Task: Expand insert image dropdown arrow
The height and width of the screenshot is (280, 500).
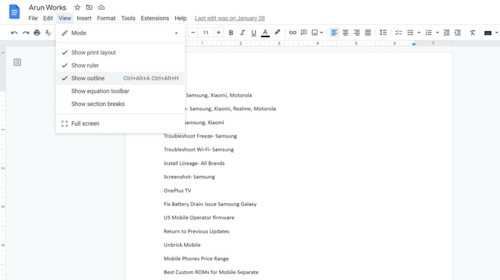Action: click(x=321, y=33)
